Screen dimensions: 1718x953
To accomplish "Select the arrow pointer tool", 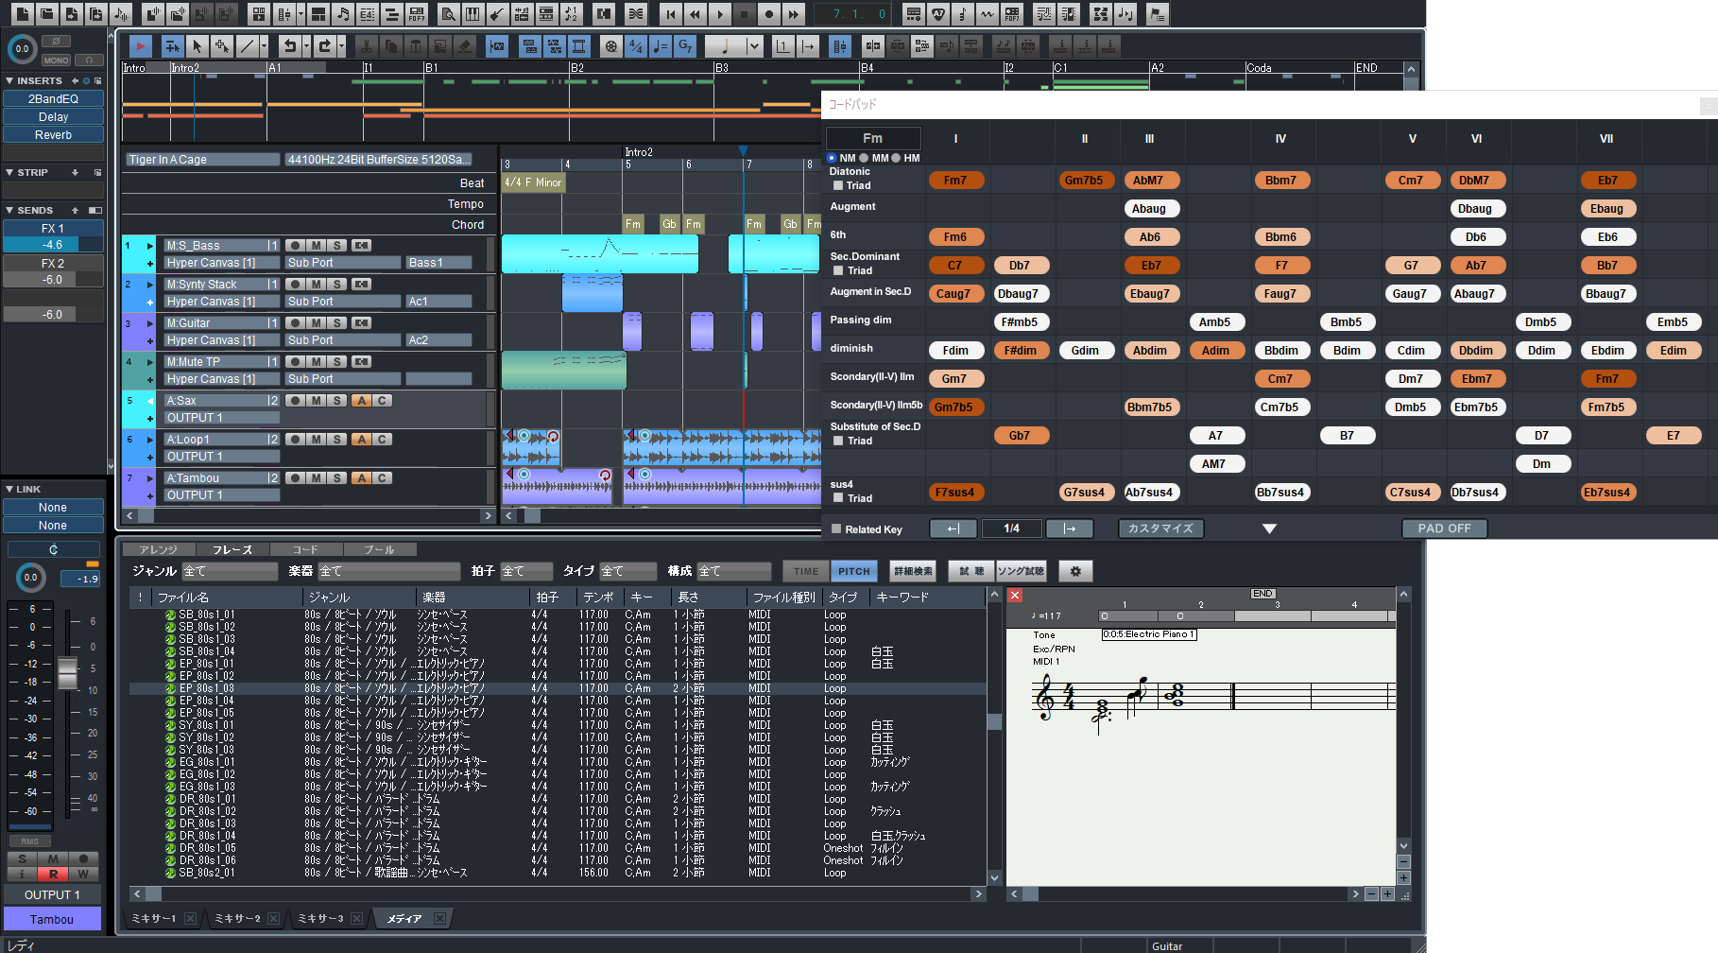I will tap(197, 45).
